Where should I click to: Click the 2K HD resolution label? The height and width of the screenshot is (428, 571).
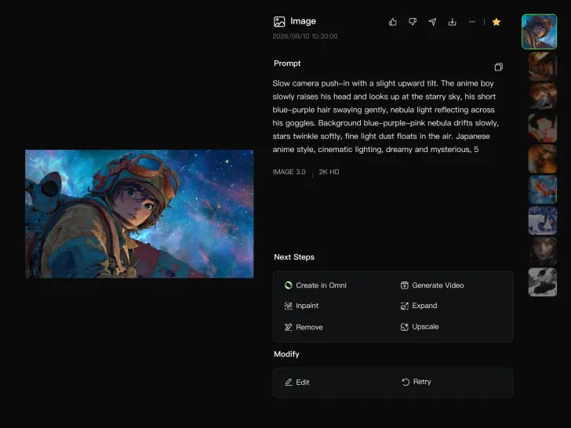329,172
